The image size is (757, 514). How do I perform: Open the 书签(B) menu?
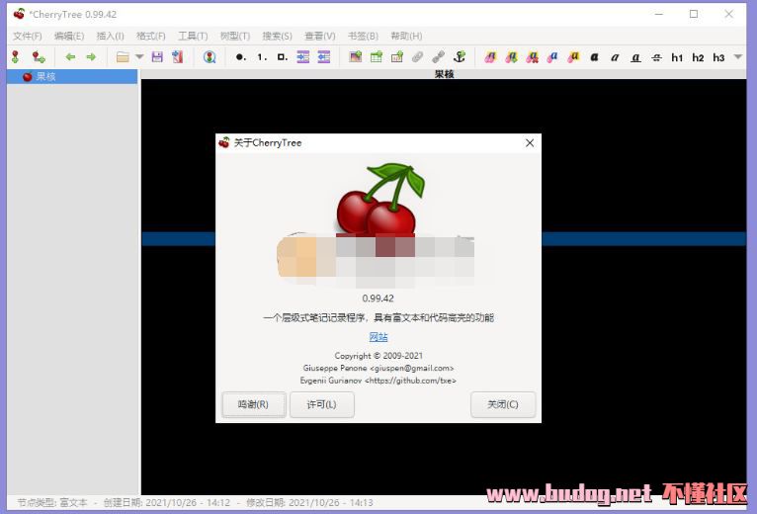click(363, 37)
